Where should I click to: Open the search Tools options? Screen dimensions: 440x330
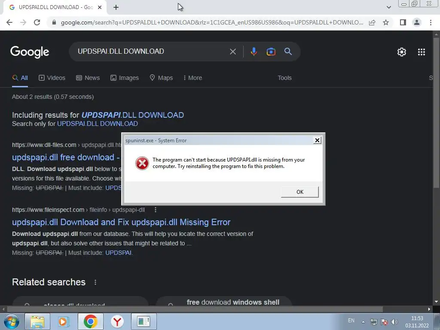(x=284, y=78)
